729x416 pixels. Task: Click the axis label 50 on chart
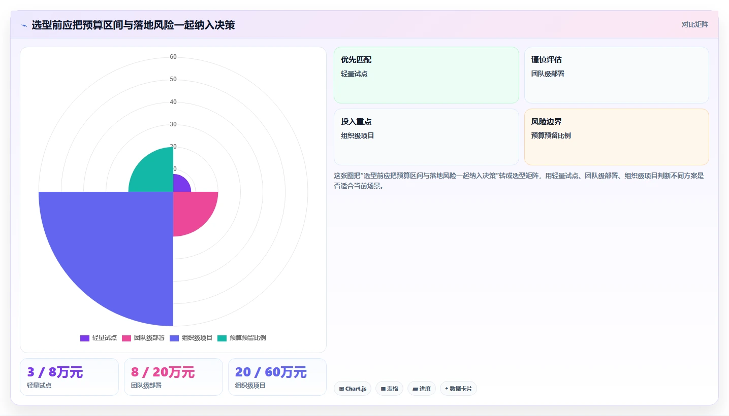(173, 79)
